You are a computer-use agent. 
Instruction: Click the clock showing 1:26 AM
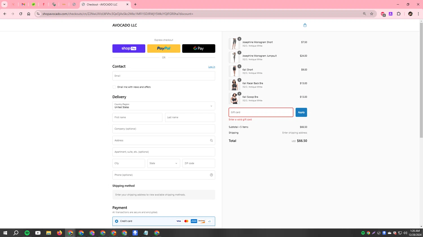[415, 231]
